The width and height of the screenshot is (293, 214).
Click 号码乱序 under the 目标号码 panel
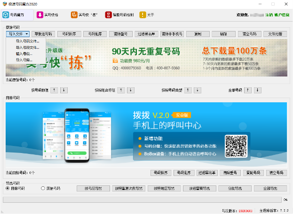click(x=184, y=173)
